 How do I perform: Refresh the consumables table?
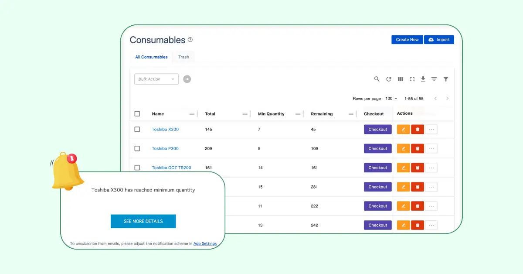(389, 79)
